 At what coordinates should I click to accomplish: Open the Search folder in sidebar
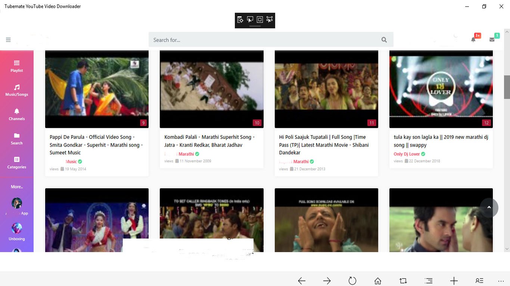pyautogui.click(x=17, y=139)
